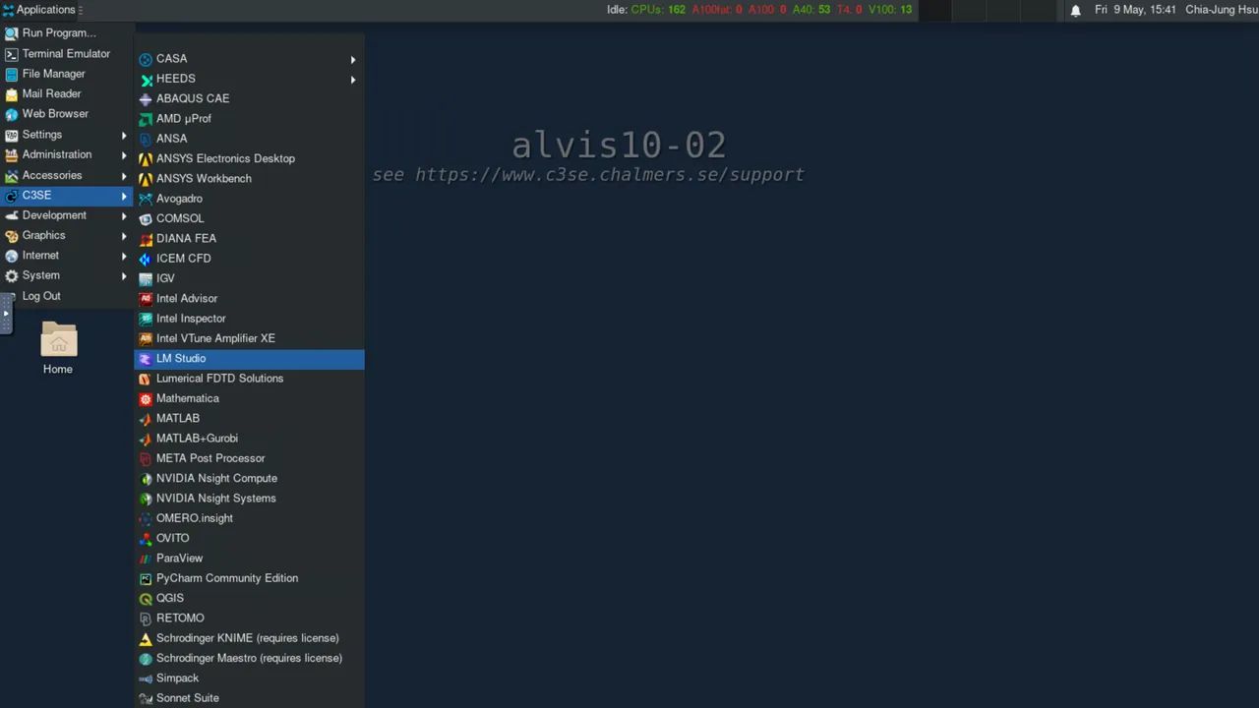Click the ANSYS Electronics Desktop icon

click(x=146, y=158)
